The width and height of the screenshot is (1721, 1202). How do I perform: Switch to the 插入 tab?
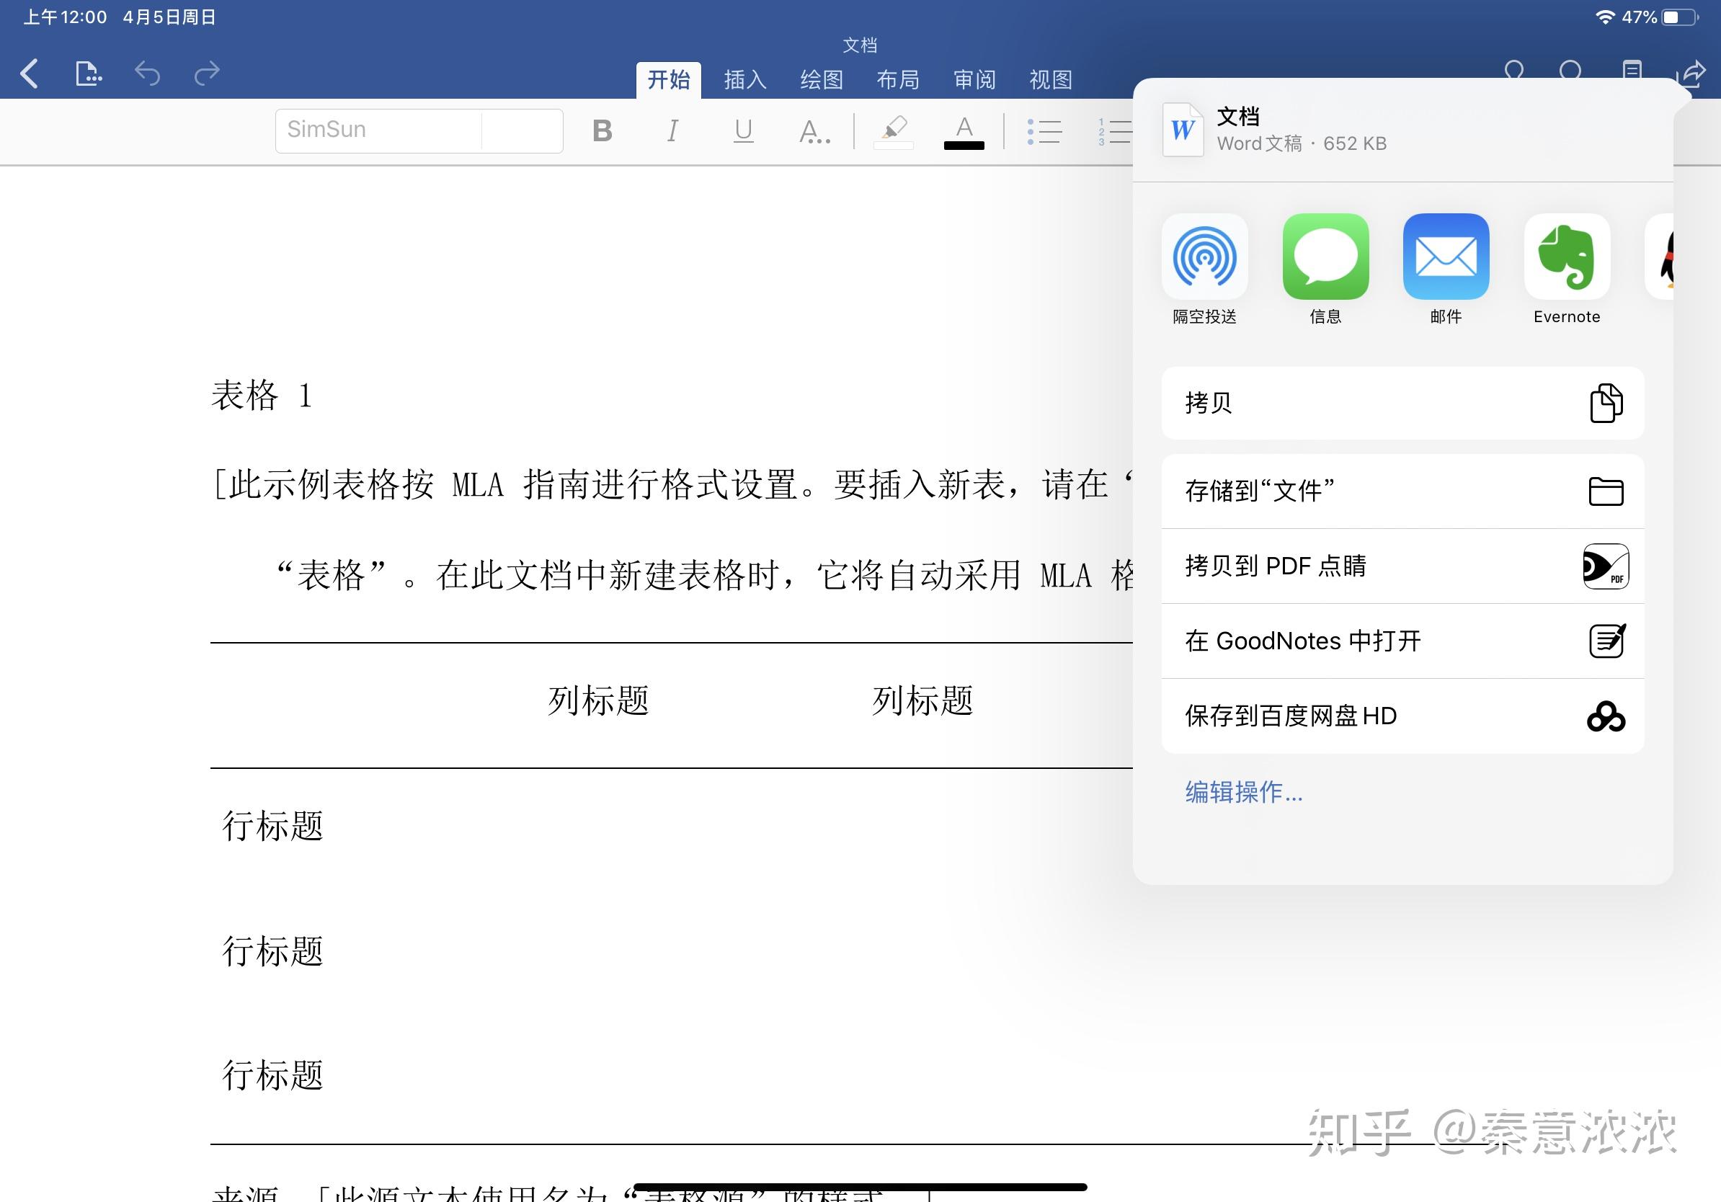(745, 79)
